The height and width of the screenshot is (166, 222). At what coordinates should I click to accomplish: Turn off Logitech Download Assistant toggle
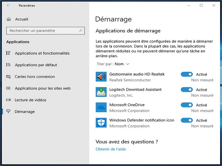click(187, 90)
